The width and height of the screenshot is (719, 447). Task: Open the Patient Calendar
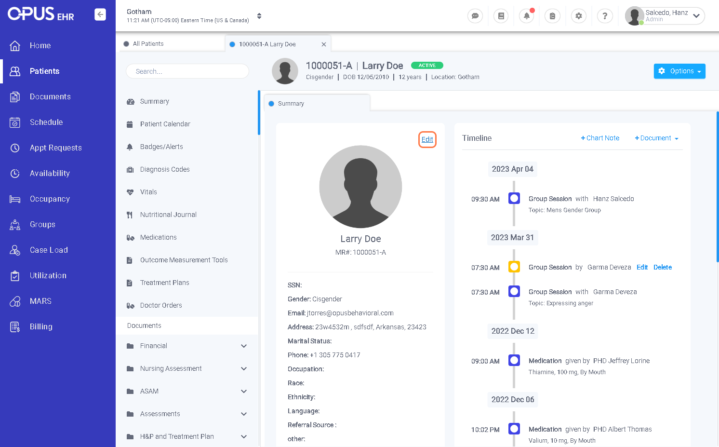coord(165,124)
